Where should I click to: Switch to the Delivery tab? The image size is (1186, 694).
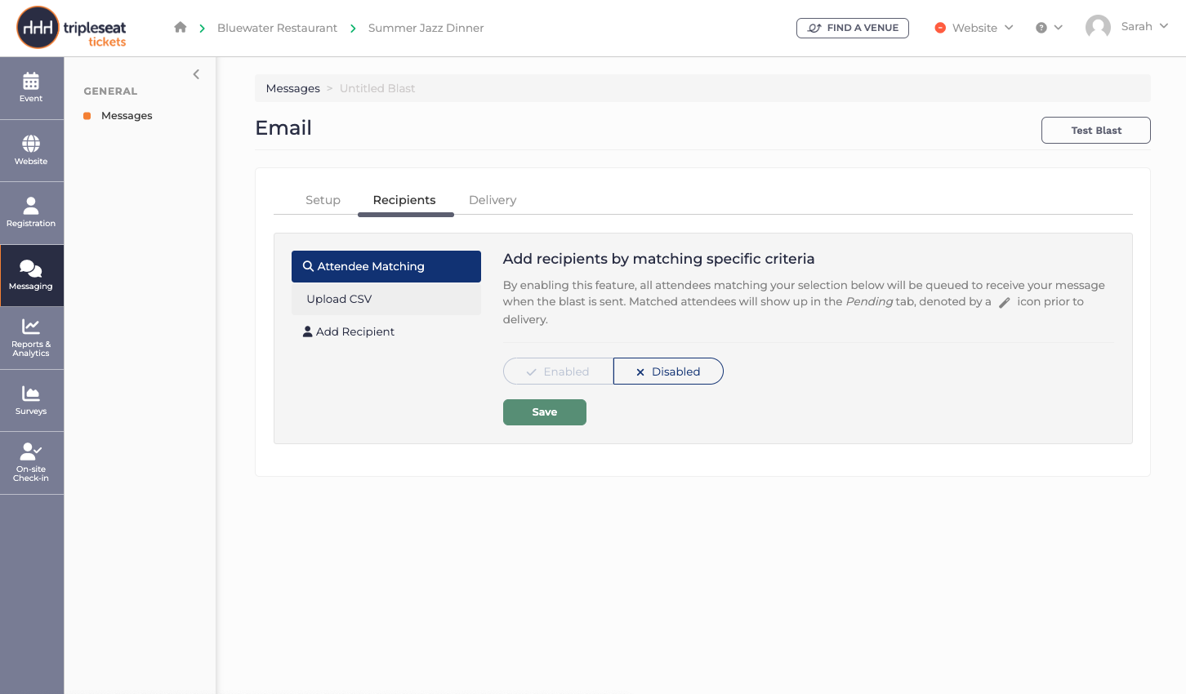(x=493, y=200)
